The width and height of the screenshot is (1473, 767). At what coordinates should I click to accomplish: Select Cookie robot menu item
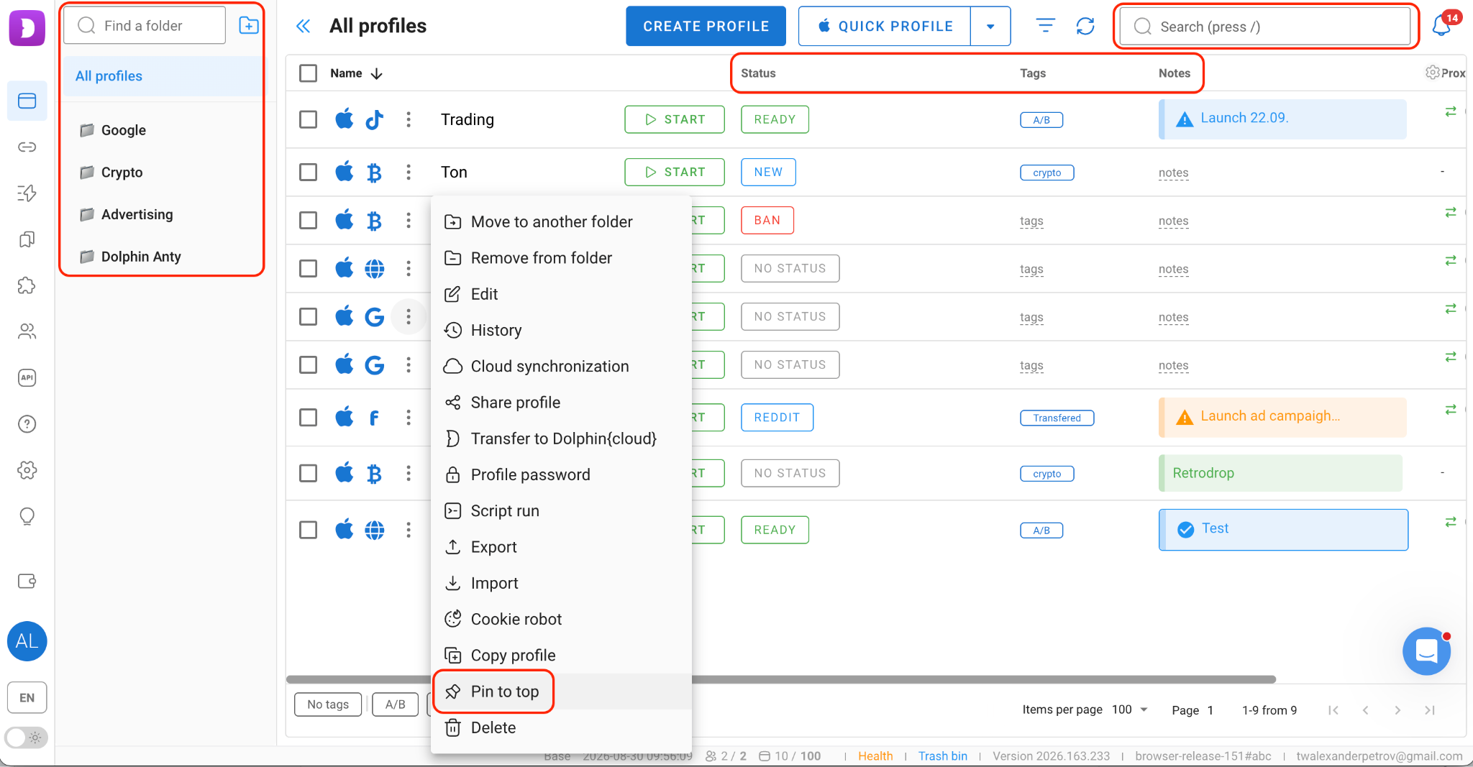coord(562,619)
